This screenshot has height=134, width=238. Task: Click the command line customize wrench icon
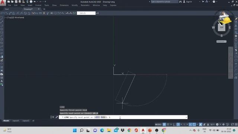[x=57, y=117]
